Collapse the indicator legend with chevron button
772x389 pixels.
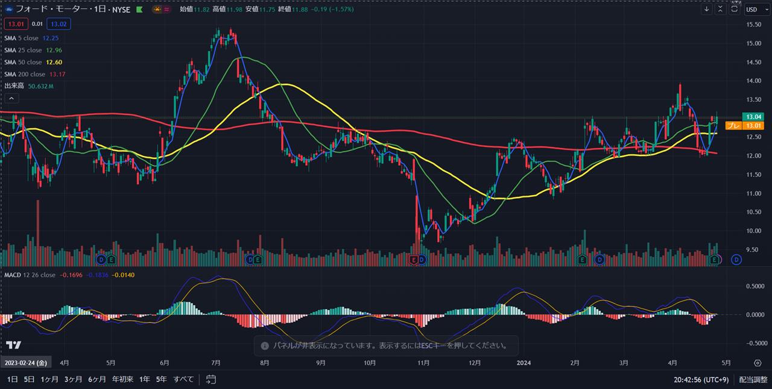12,98
